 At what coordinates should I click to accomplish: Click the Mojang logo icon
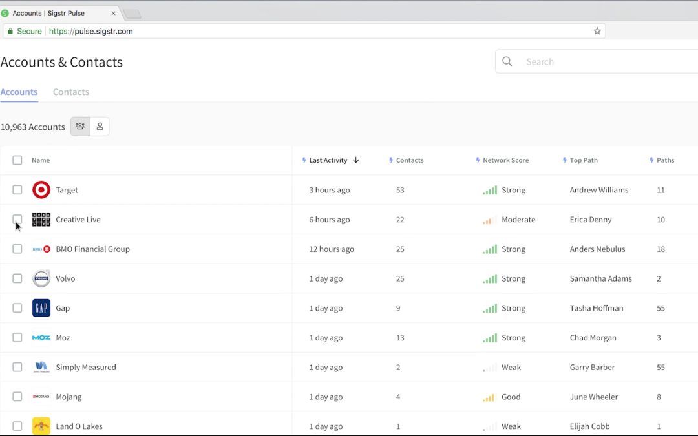coord(41,397)
